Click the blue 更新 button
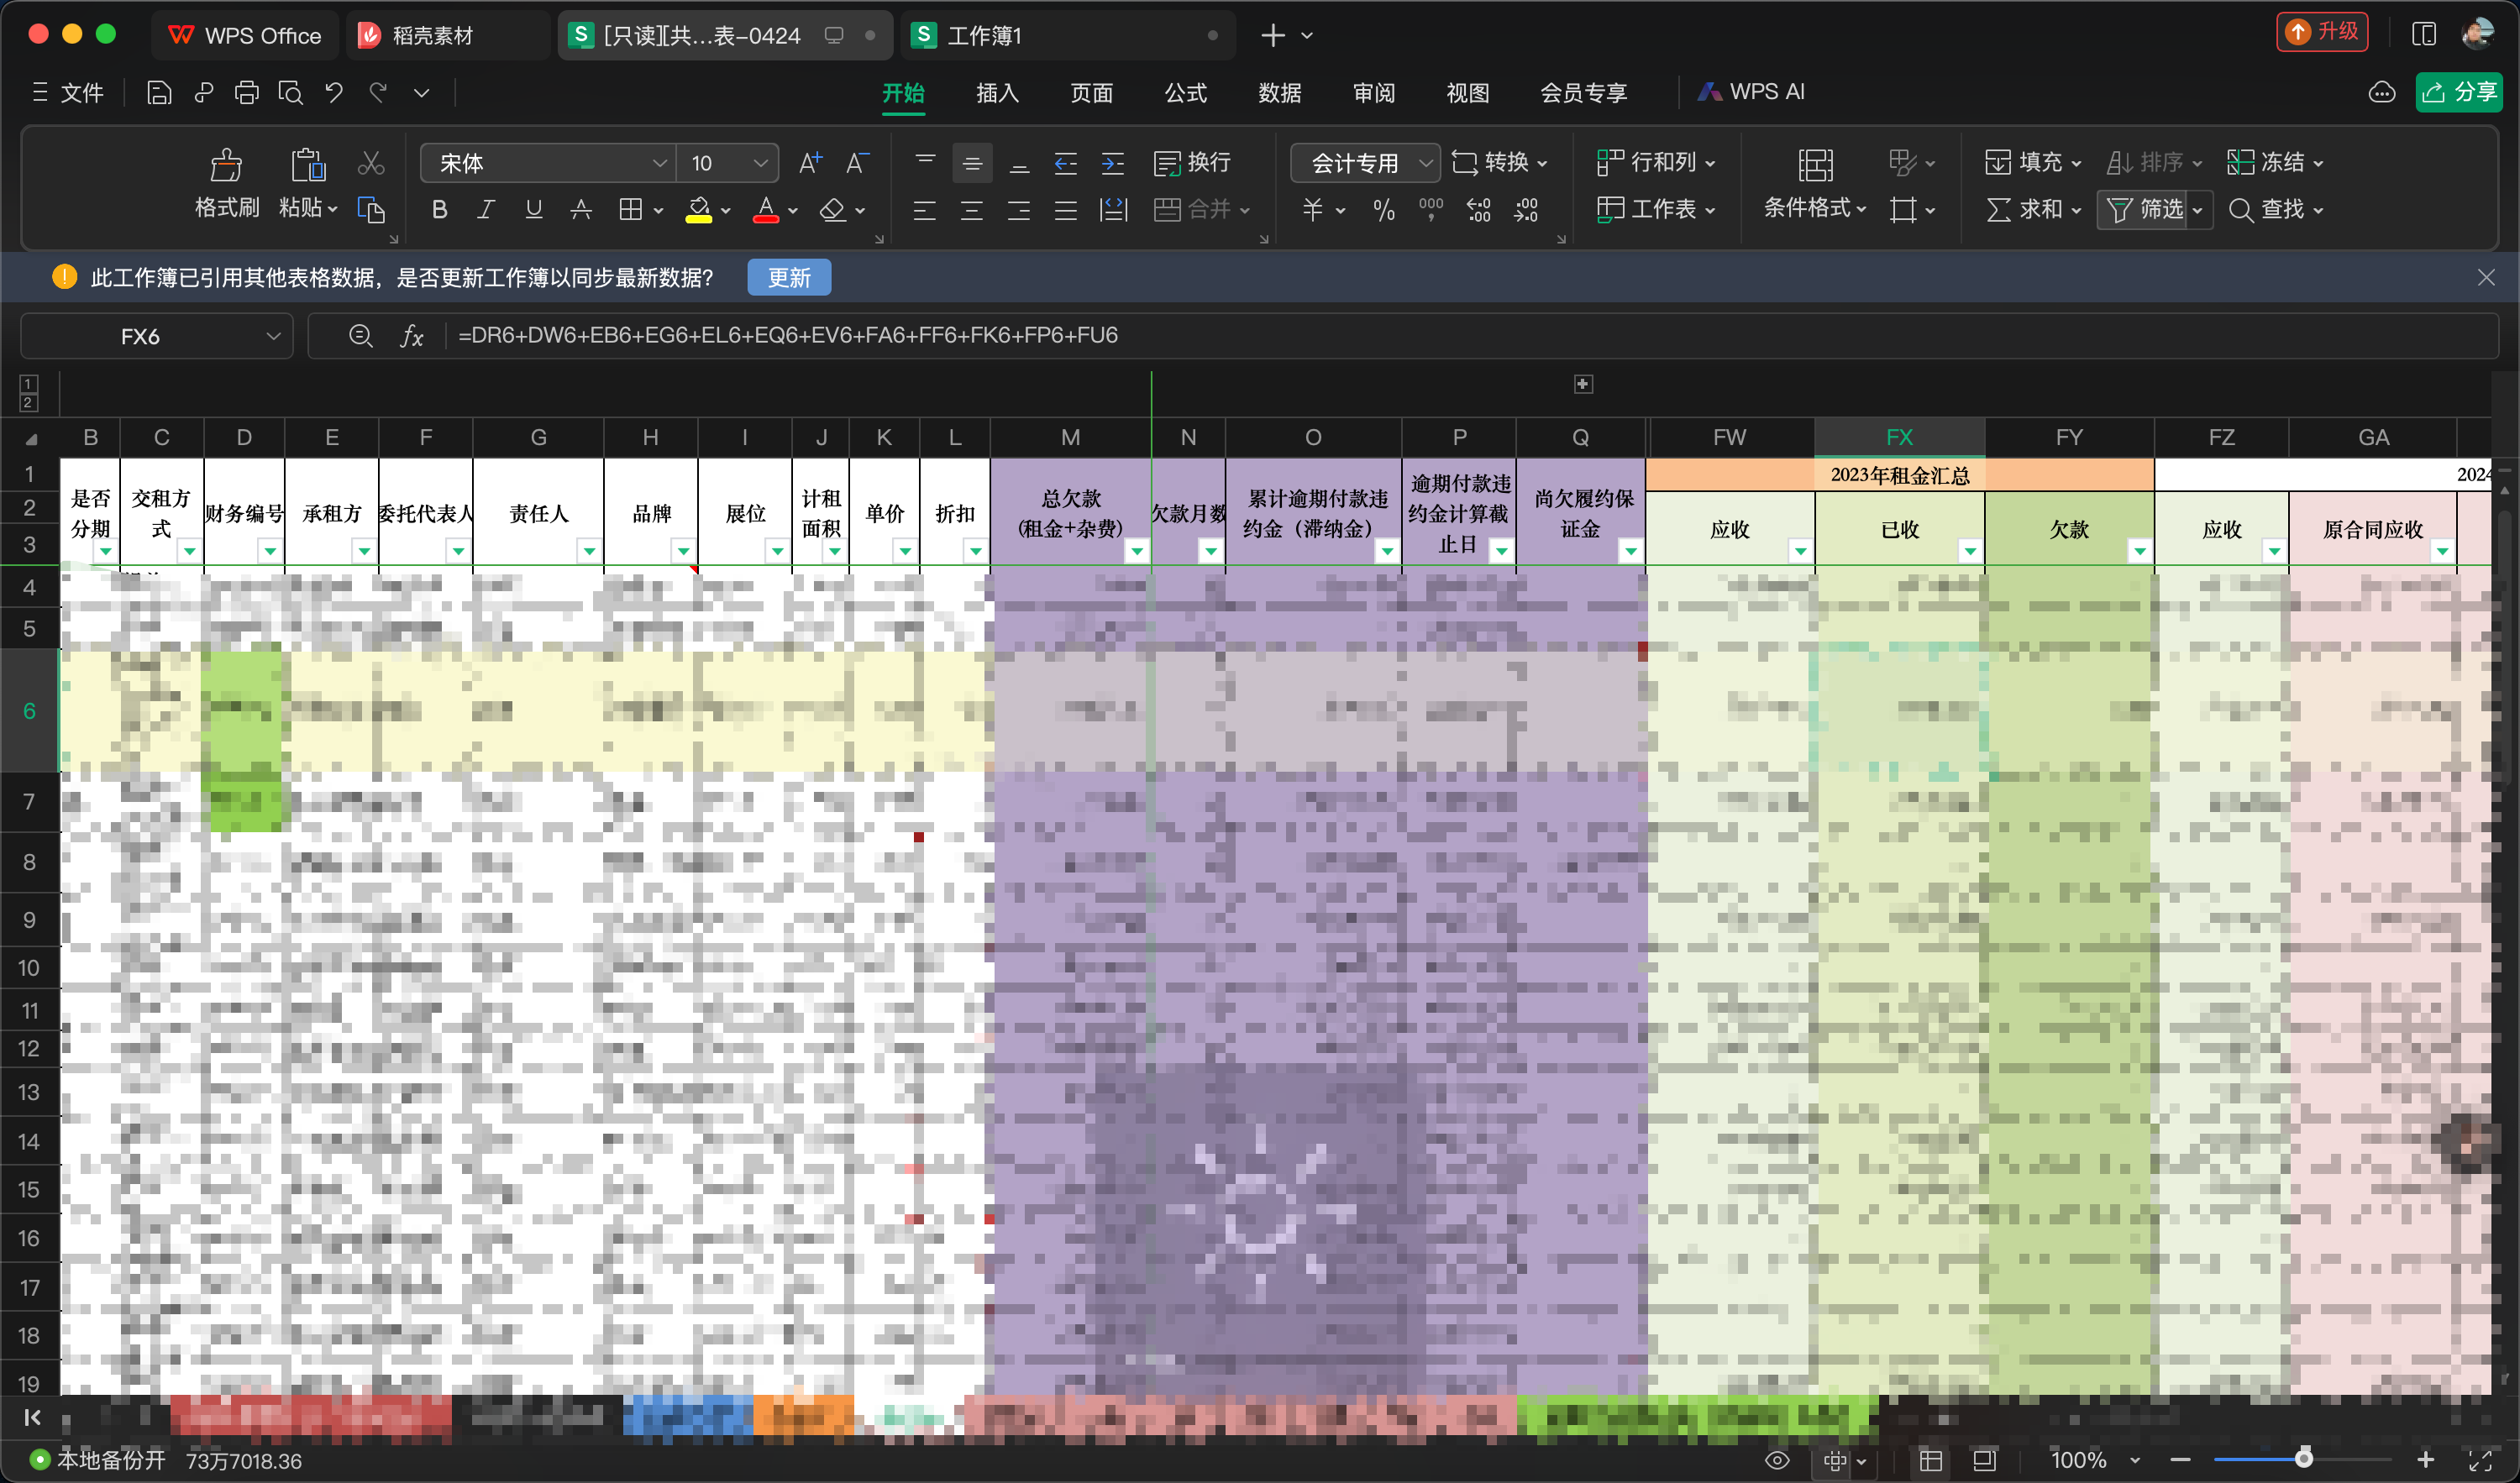This screenshot has width=2520, height=1483. [789, 278]
